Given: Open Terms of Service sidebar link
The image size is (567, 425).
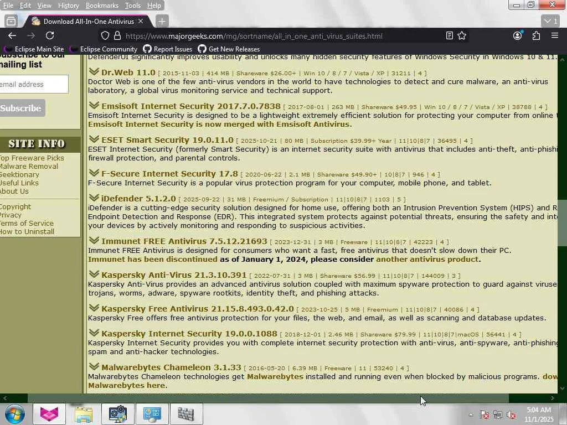Looking at the screenshot, I should click(x=27, y=224).
